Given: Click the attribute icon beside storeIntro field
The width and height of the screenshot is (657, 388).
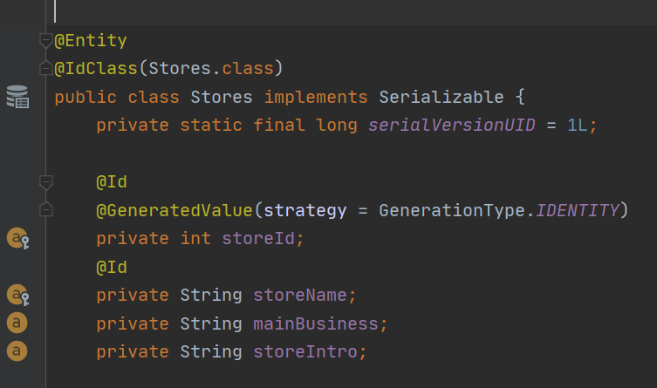Looking at the screenshot, I should click(17, 351).
